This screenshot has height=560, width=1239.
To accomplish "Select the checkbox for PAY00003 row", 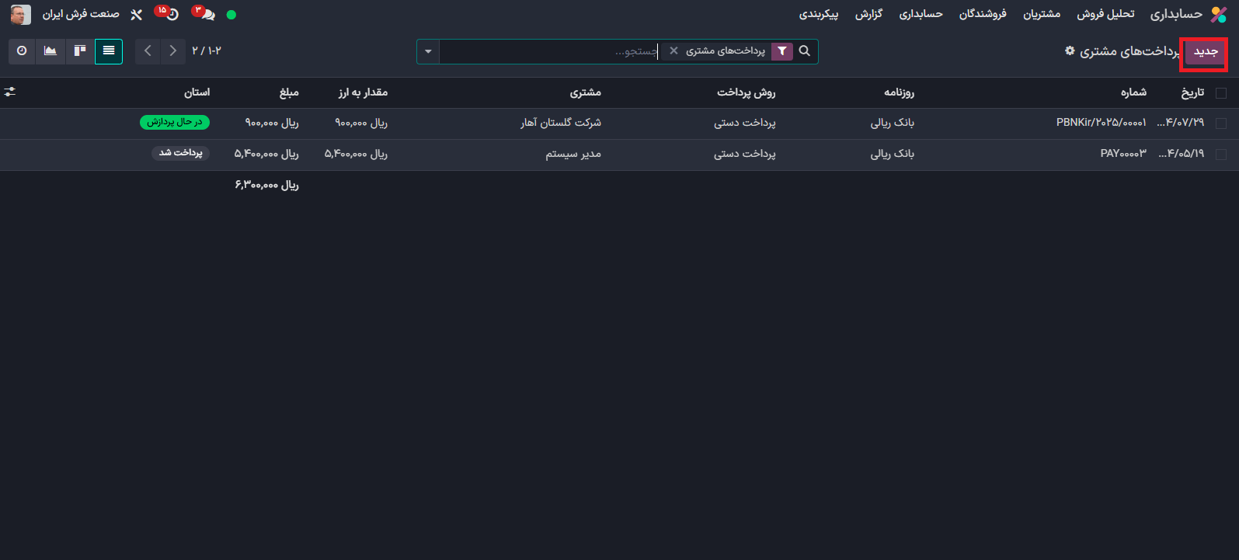I will (1221, 155).
